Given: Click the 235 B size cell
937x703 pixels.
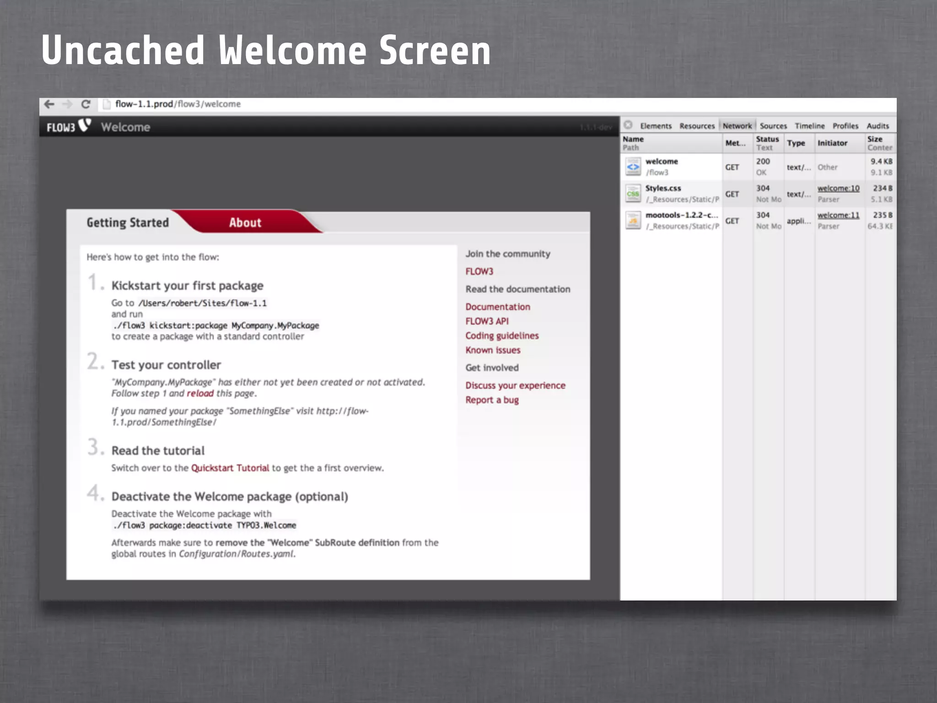Looking at the screenshot, I should pos(883,215).
